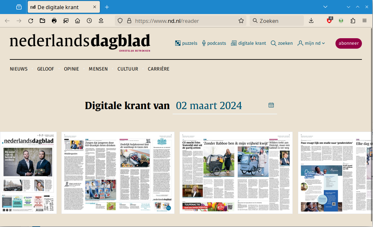Click the zoeken magnifier icon
Image resolution: width=373 pixels, height=227 pixels.
click(x=273, y=43)
